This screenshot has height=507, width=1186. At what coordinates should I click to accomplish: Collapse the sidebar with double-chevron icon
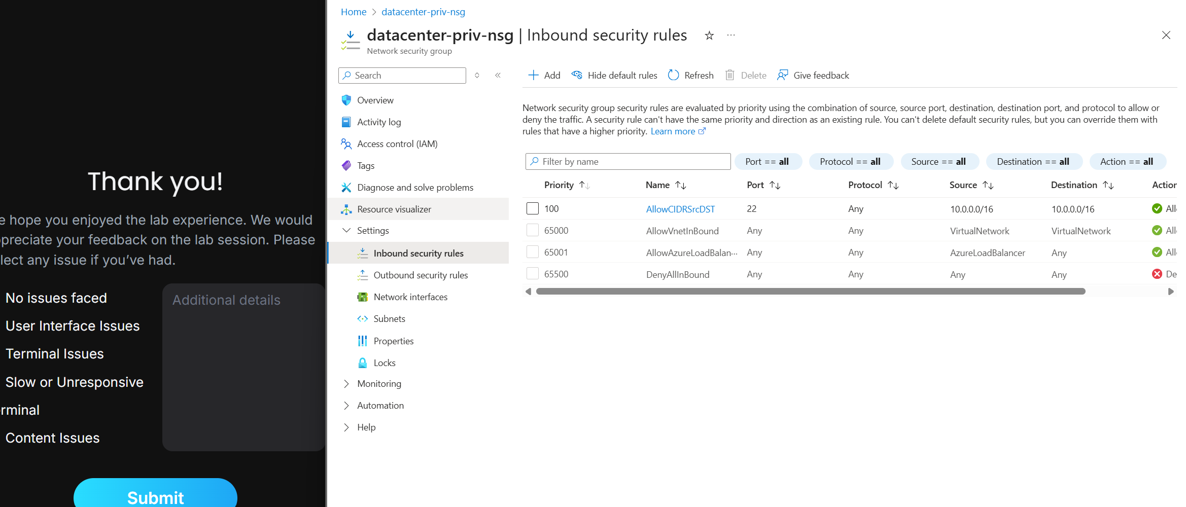coord(498,76)
